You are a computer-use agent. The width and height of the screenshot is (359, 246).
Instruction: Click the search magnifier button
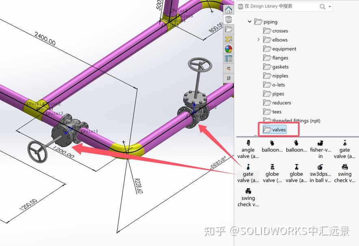(x=322, y=6)
